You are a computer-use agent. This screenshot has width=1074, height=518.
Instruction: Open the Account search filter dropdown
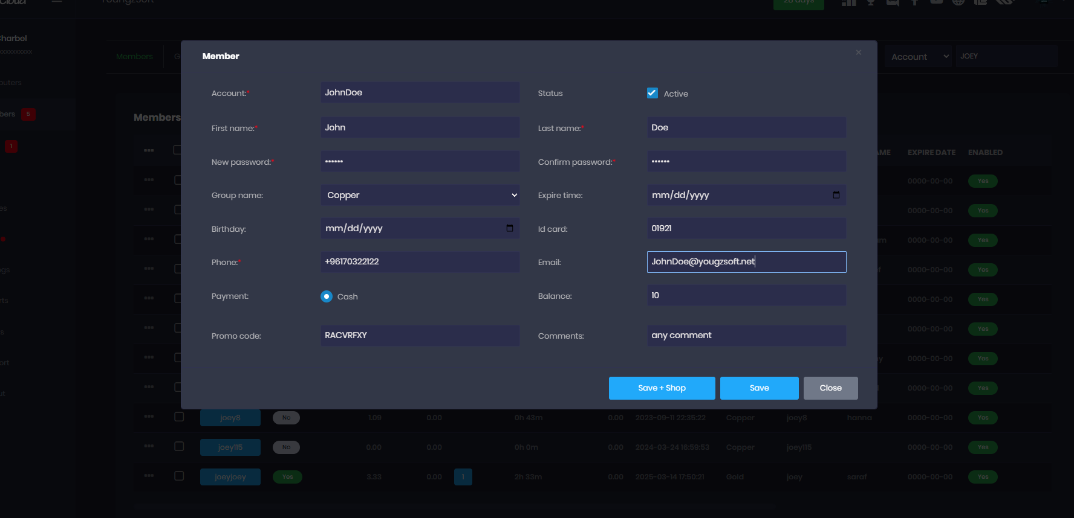(918, 57)
